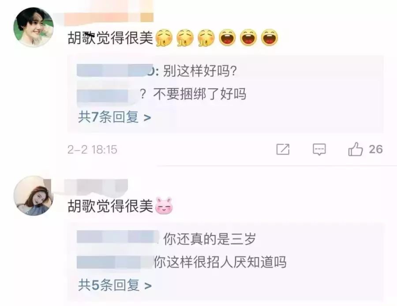Tap the first comment's blurred username
Viewport: 397px width, 306px height.
[x=109, y=16]
